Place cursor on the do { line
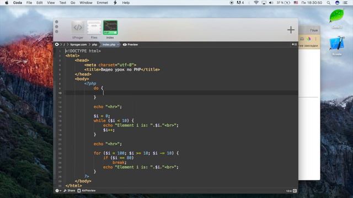353x198 pixels. click(x=98, y=88)
